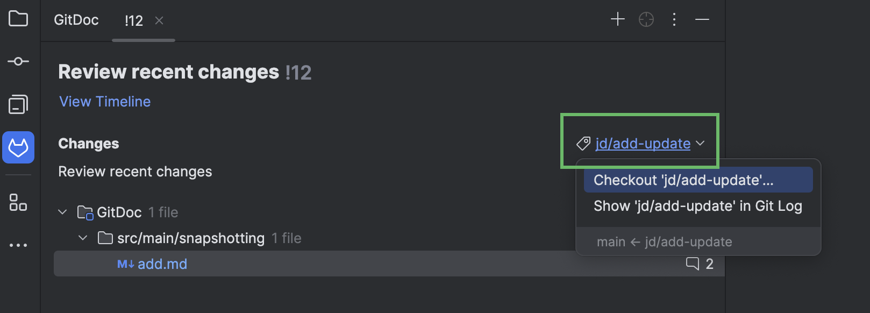This screenshot has width=870, height=313.
Task: Open the vertical kebab options menu
Action: pyautogui.click(x=674, y=19)
